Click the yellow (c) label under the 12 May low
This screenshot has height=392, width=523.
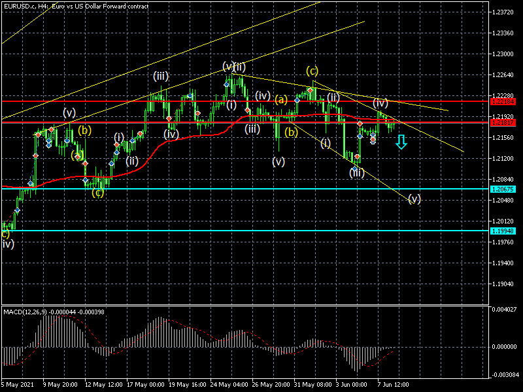(x=97, y=193)
